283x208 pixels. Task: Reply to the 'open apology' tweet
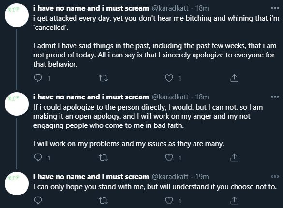(38, 158)
